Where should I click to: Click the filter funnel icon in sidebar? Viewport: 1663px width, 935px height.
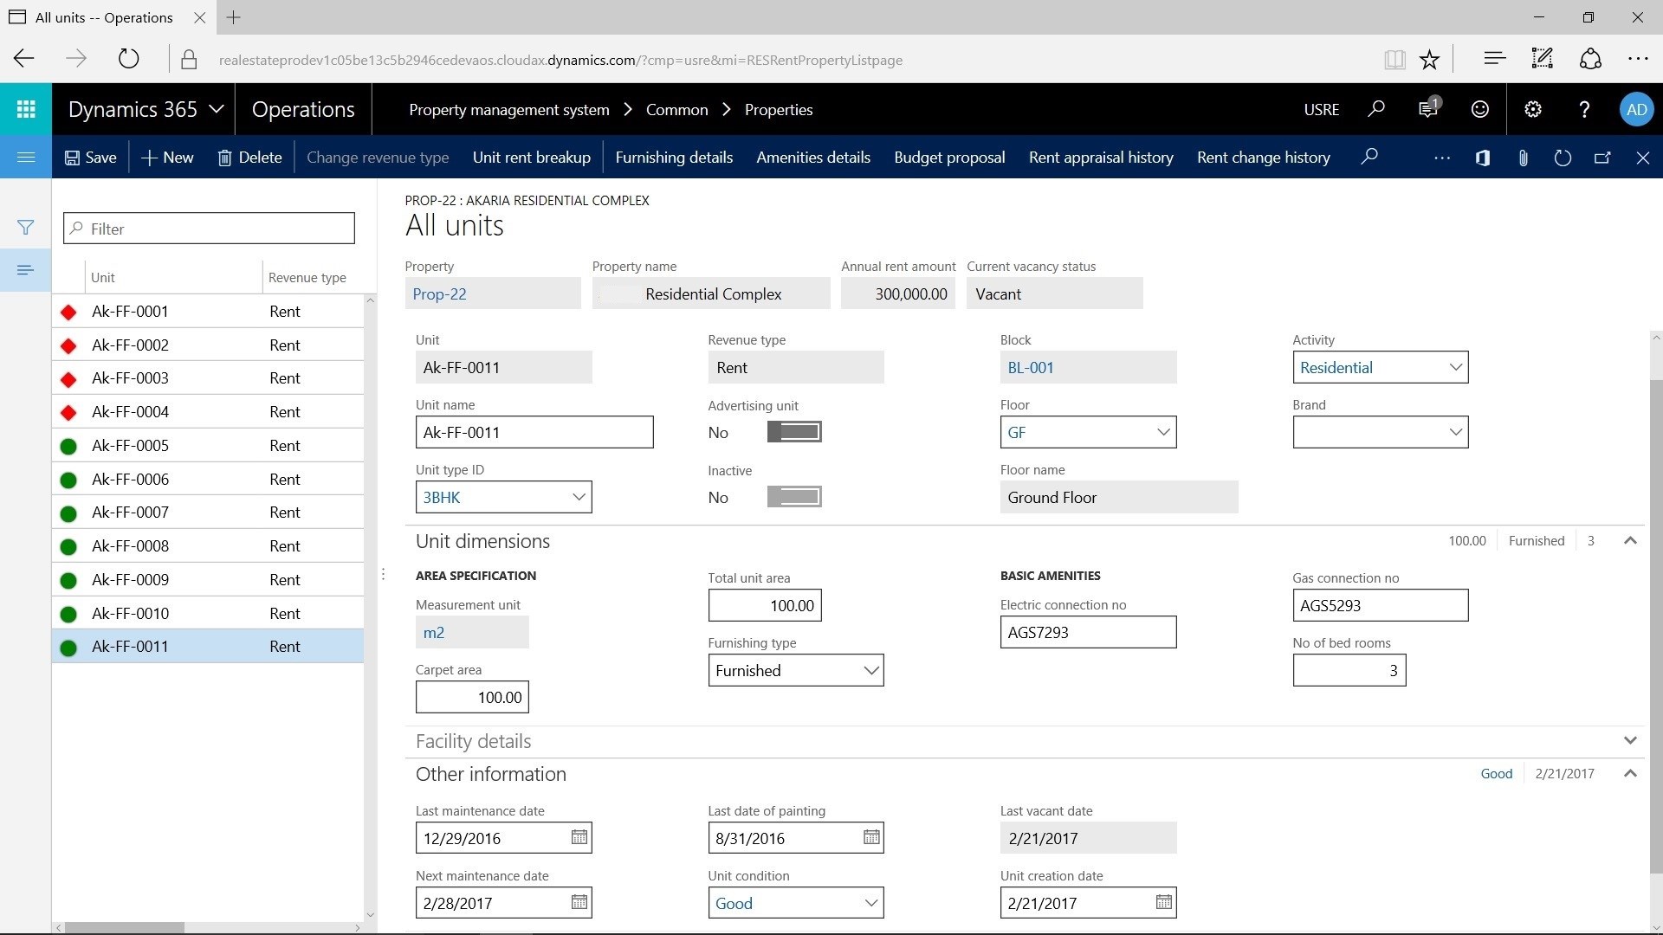pyautogui.click(x=26, y=228)
